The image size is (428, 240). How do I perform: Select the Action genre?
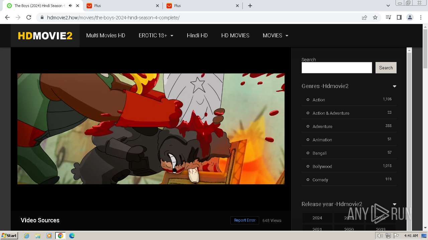[319, 100]
